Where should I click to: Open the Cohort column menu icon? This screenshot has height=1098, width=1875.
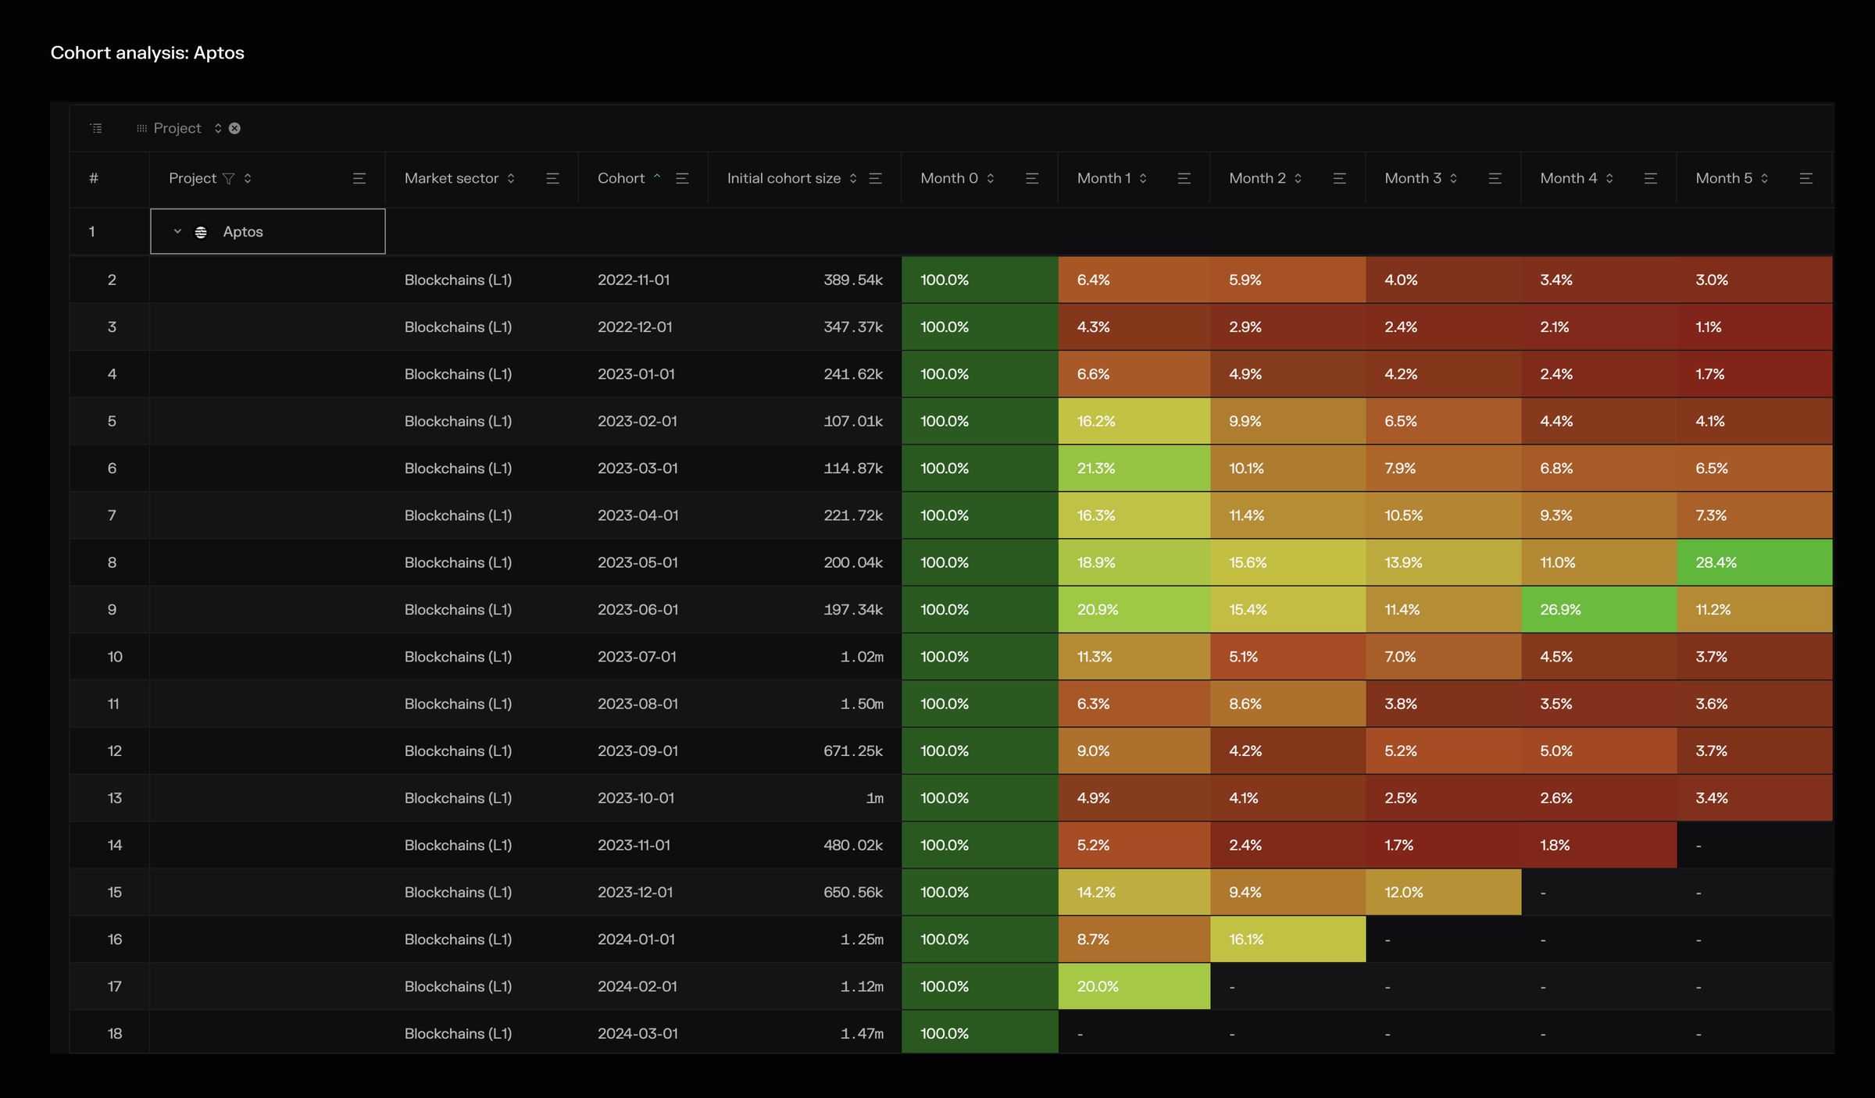point(682,179)
